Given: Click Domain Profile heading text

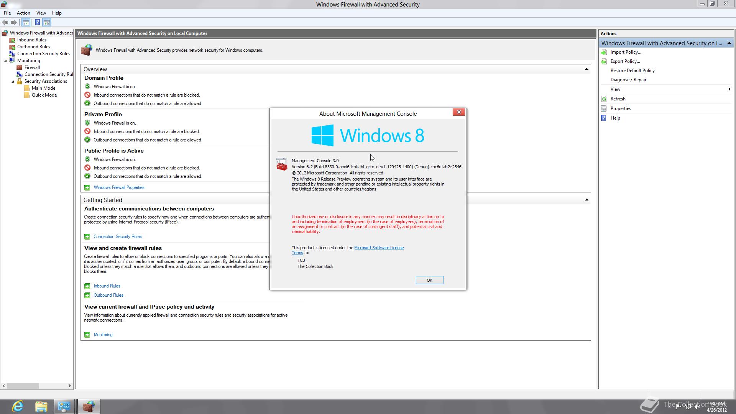Looking at the screenshot, I should [104, 78].
